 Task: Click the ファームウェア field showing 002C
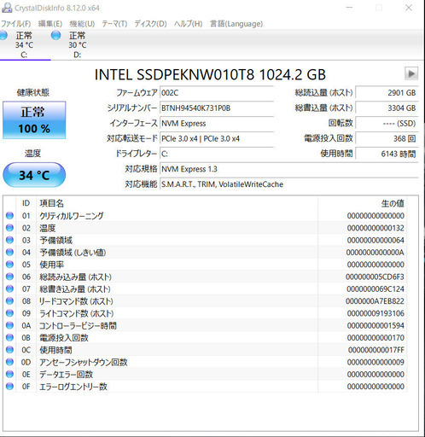(217, 93)
